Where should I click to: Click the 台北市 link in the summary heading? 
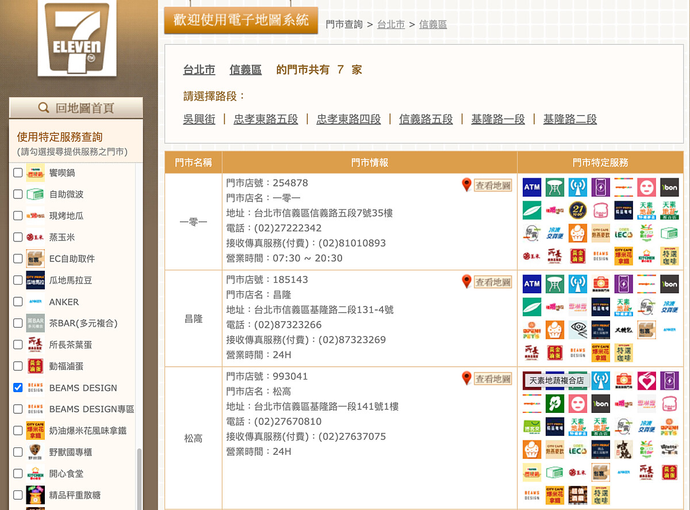[x=199, y=70]
